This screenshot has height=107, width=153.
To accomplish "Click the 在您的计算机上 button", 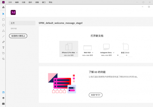I will point(18,36).
